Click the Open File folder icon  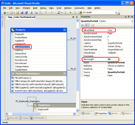tap(17, 12)
